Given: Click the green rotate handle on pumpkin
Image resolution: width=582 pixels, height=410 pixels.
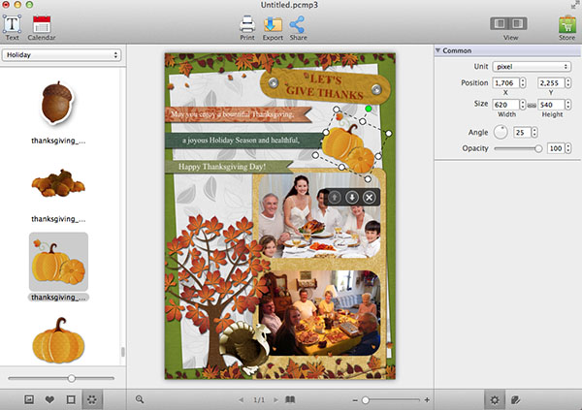Looking at the screenshot, I should pyautogui.click(x=368, y=108).
